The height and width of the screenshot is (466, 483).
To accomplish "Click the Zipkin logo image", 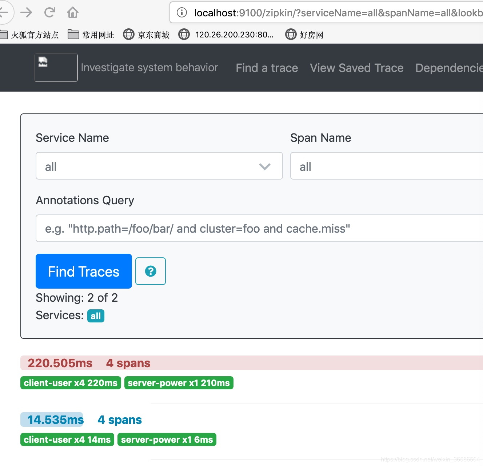I will (x=56, y=68).
